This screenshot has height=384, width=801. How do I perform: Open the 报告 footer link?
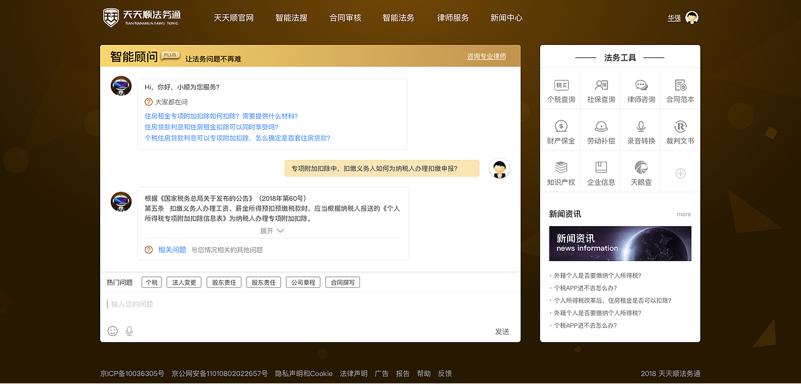tap(403, 373)
